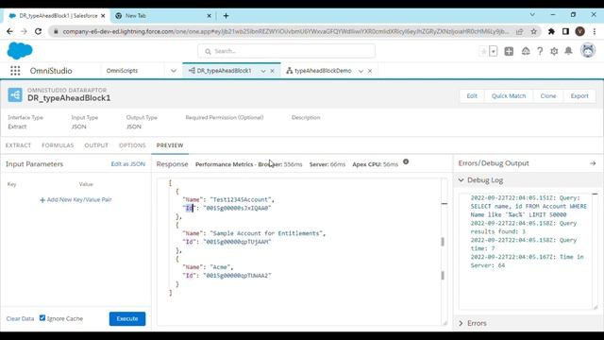The image size is (604, 340).
Task: Open Chrome three-dot menu
Action: coord(595,31)
